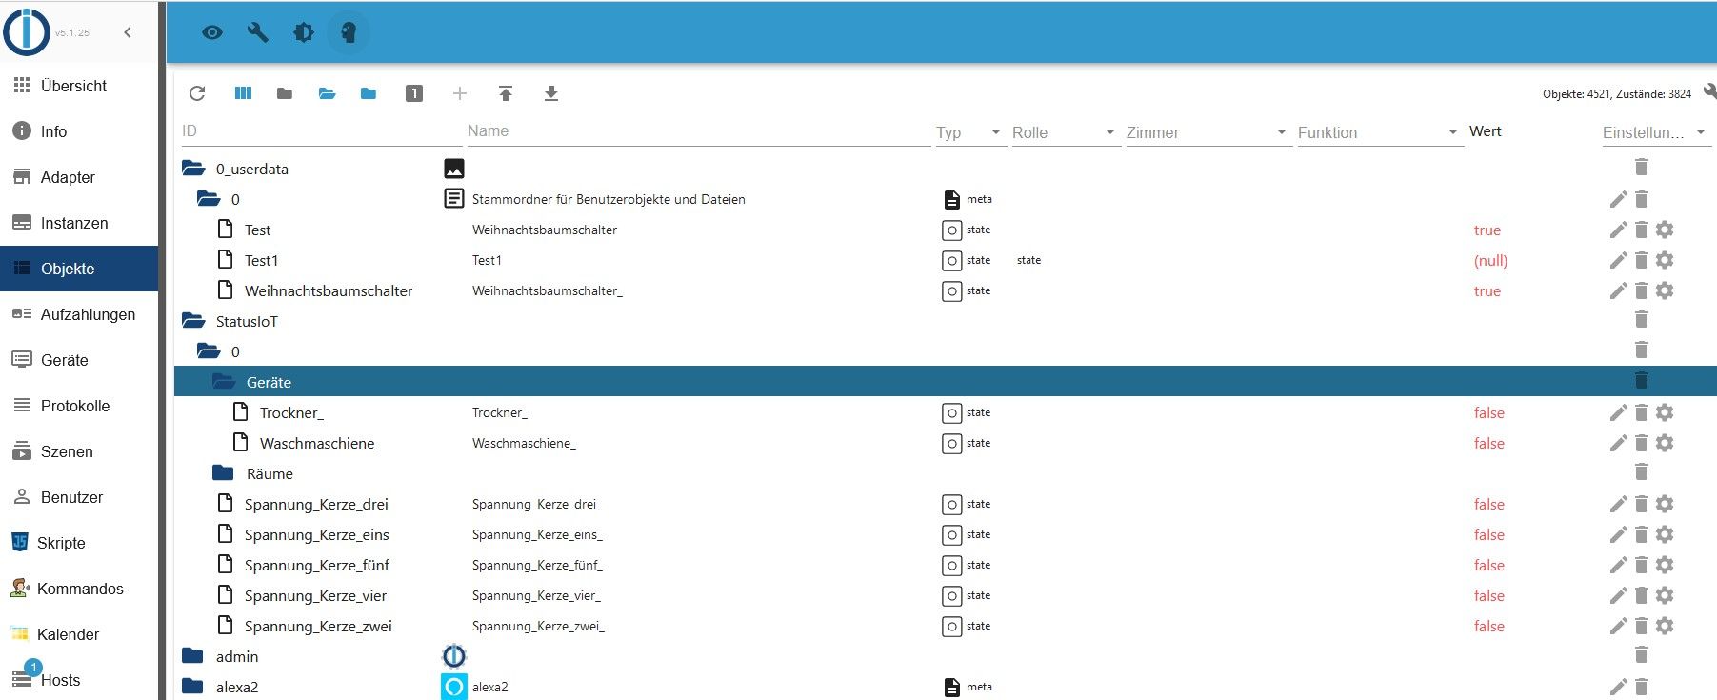Expand the alexa2 folder
This screenshot has height=700, width=1717.
(193, 687)
